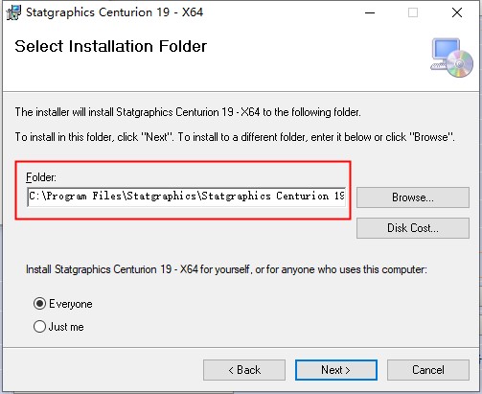Click the sentence starting The installer will install
The height and width of the screenshot is (394, 482).
click(x=188, y=112)
